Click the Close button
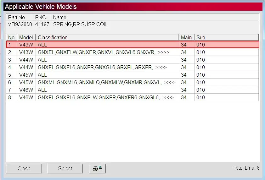Viewport: 265px width, 180px height. tap(24, 168)
